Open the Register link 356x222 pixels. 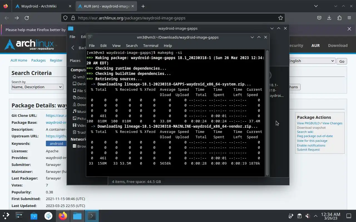point(56,60)
